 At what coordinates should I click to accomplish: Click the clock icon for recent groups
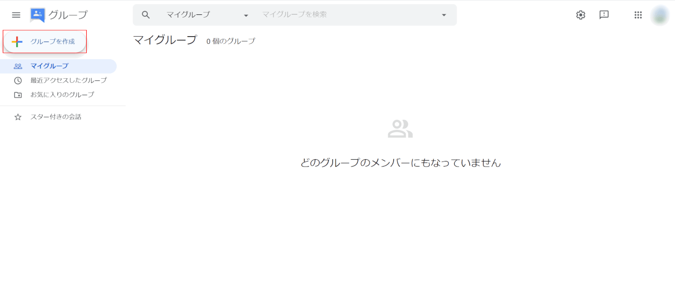[18, 81]
